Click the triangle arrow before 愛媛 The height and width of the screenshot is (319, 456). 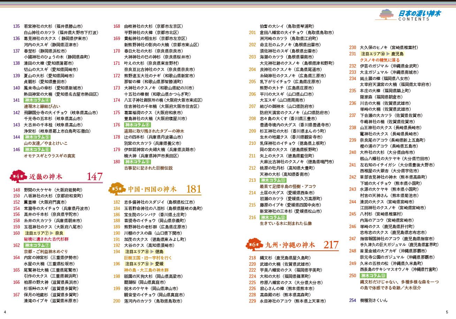pos(152,264)
